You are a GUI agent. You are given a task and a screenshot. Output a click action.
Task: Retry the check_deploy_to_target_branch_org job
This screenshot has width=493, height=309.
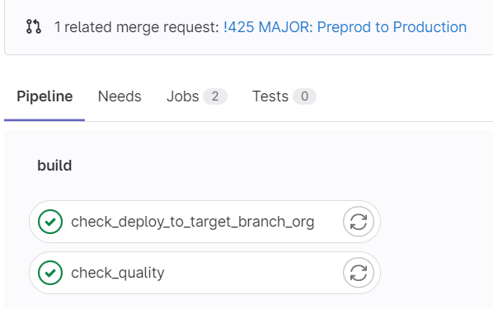tap(359, 222)
